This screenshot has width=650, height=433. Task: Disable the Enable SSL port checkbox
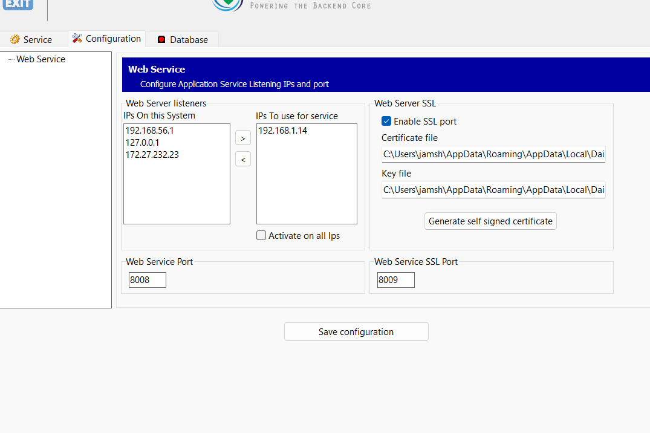point(386,122)
